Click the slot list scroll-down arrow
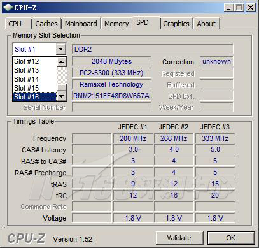Screen dimensions: 259x248 pos(62,96)
